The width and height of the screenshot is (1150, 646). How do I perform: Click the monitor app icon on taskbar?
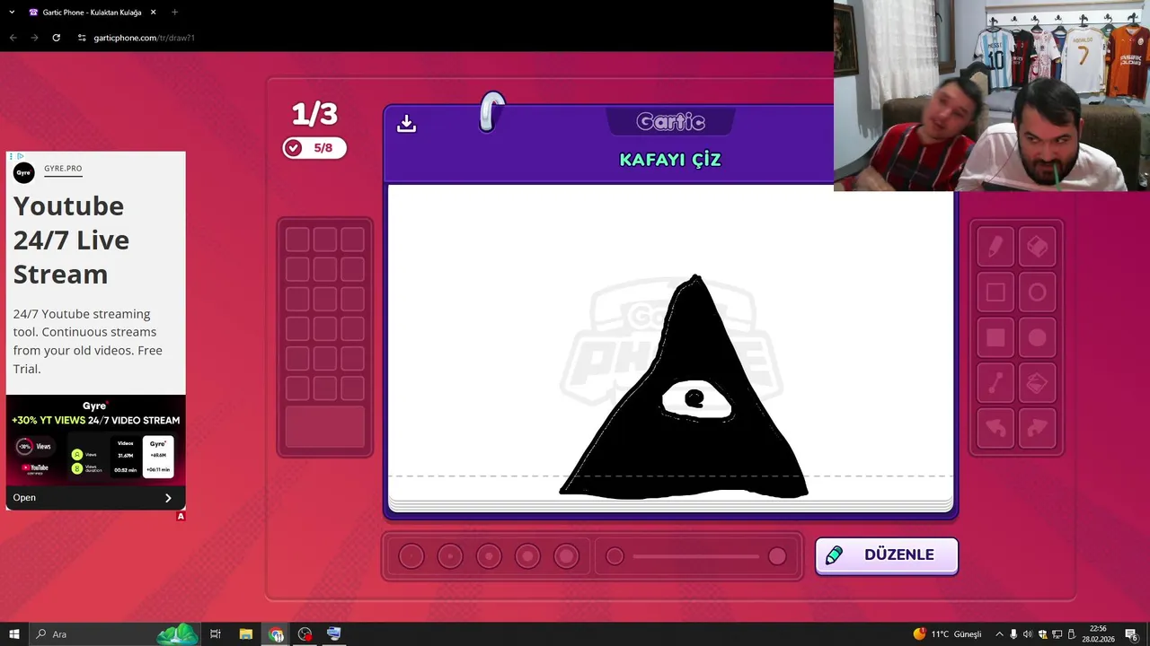click(334, 634)
